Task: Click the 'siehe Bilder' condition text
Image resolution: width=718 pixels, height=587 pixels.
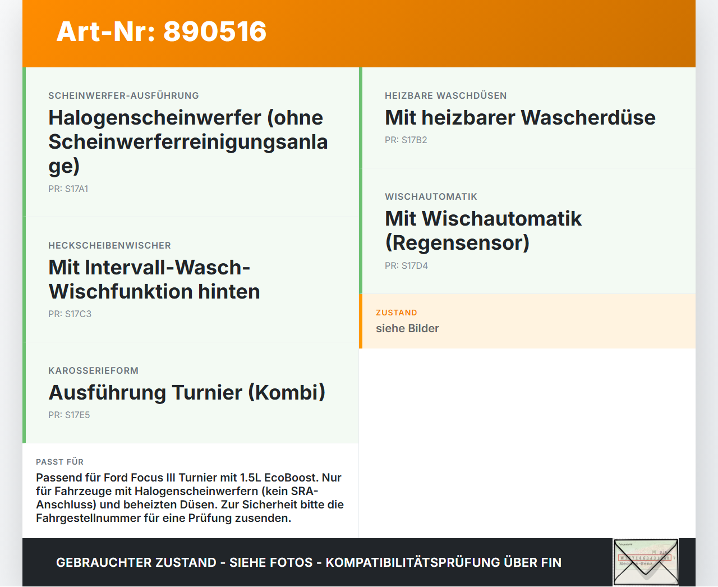Action: [407, 328]
